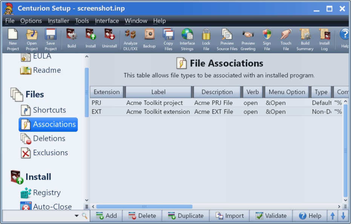Open the dropdown in the bottom-left search box

pyautogui.click(x=77, y=216)
